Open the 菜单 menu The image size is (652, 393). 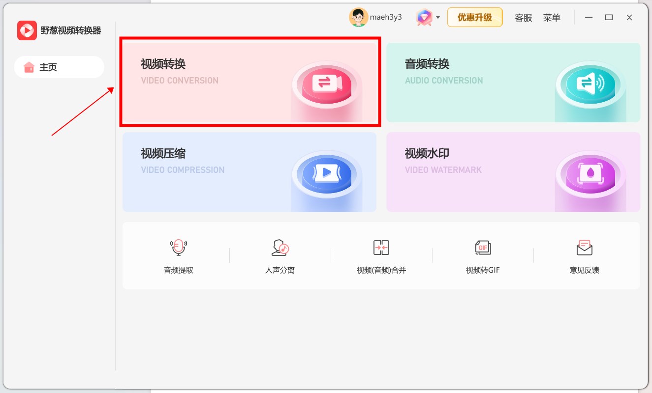tap(552, 18)
